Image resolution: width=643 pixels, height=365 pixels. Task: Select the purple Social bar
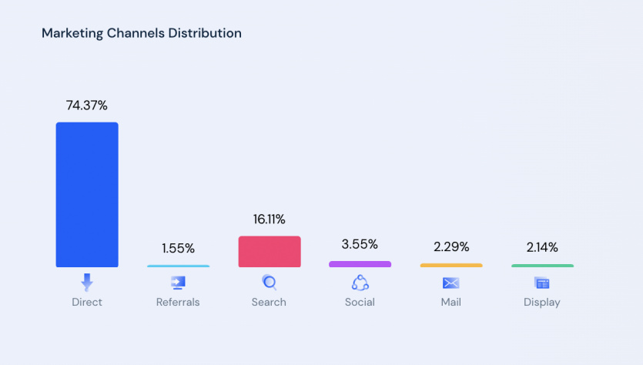[x=360, y=264]
